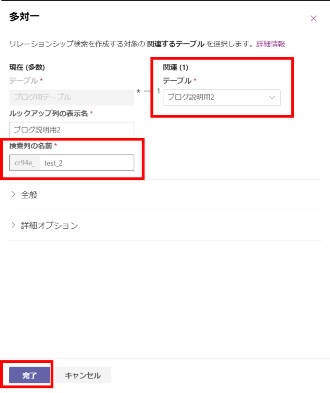330x393 pixels.
Task: Click the ルックアップ列の表示名 label
Action: (x=49, y=114)
